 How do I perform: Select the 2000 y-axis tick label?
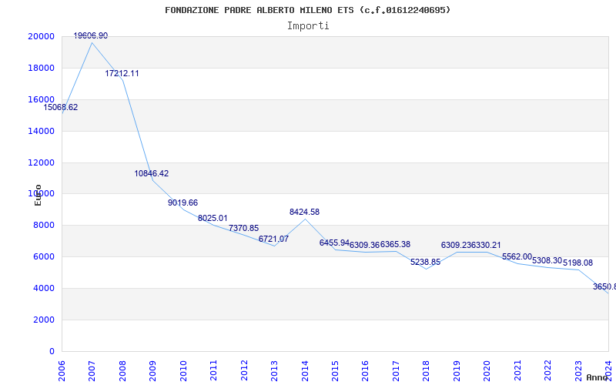click(x=43, y=320)
